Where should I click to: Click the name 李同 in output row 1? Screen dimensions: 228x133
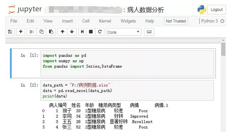click(x=67, y=116)
